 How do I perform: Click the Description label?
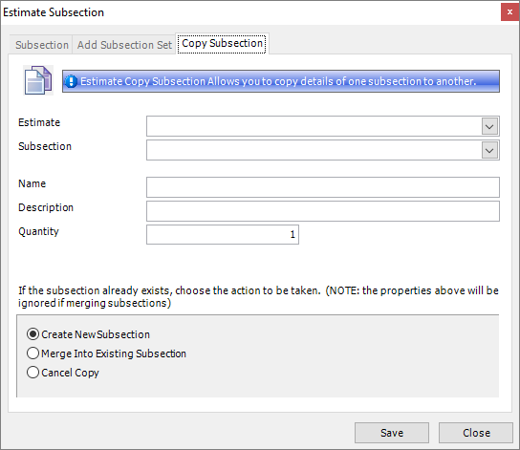46,207
